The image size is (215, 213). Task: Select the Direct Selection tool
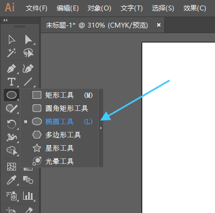pos(29,40)
